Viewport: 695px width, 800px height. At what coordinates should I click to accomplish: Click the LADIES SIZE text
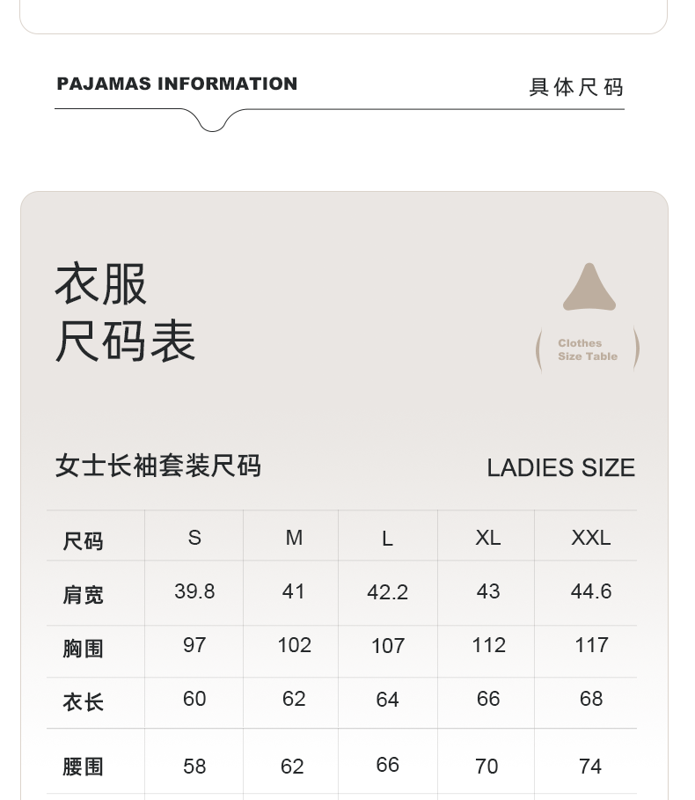tap(560, 467)
